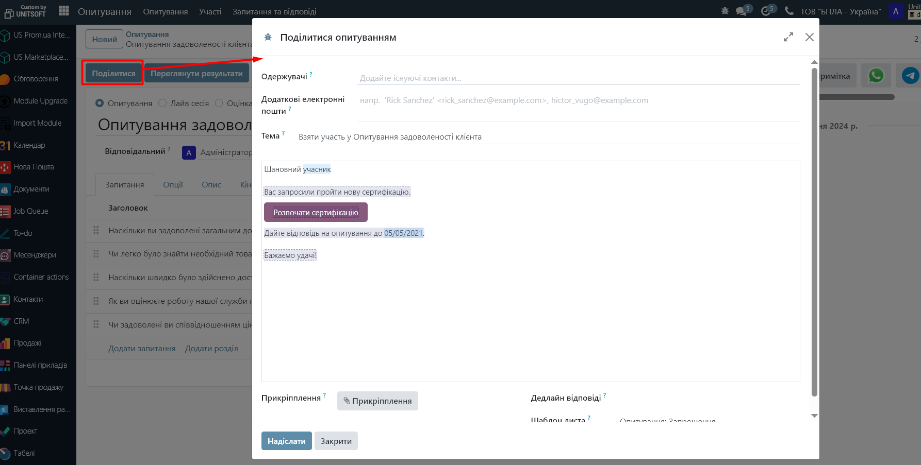Viewport: 921px width, 465px height.
Task: Select the Опитування radio button
Action: (100, 103)
